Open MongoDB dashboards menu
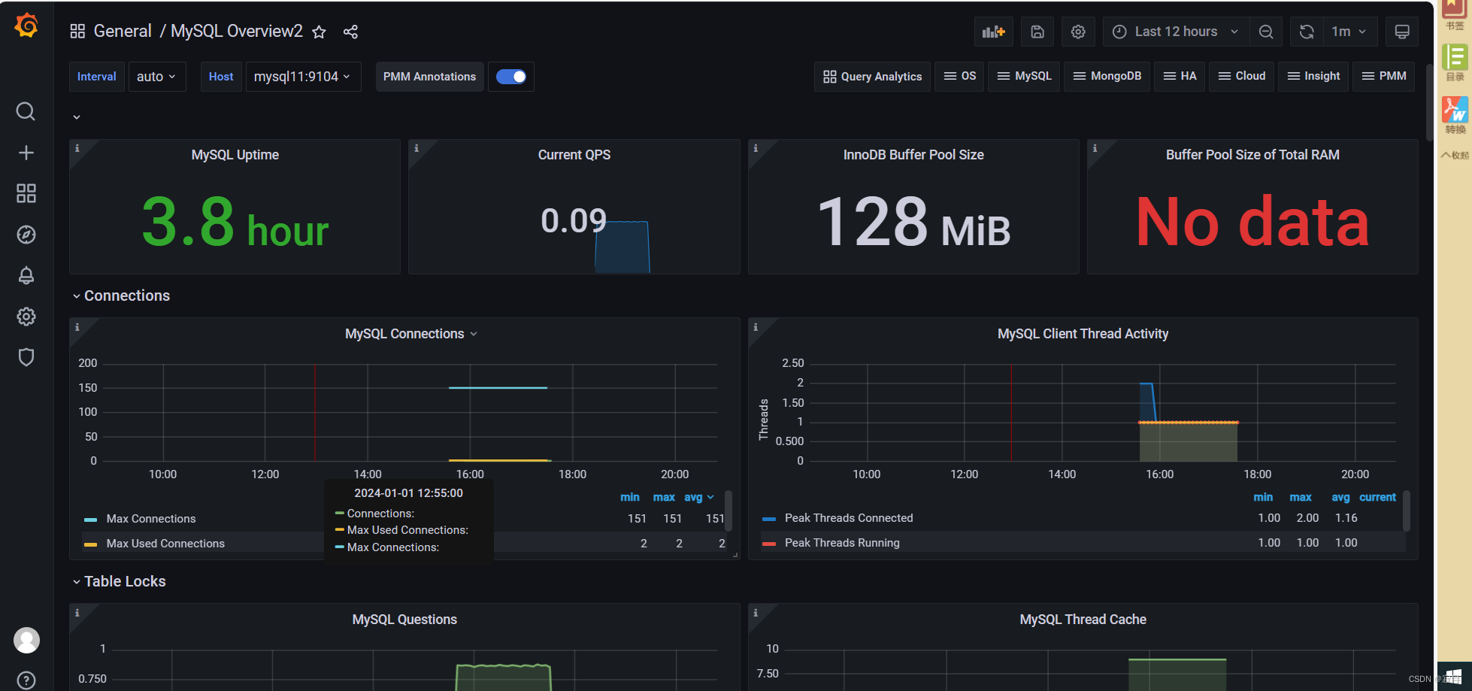 click(x=1107, y=77)
